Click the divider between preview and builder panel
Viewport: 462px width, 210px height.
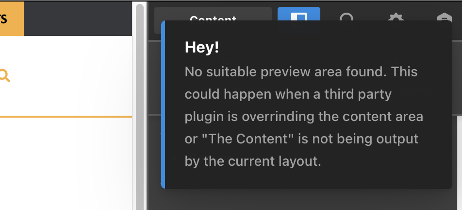click(x=147, y=106)
